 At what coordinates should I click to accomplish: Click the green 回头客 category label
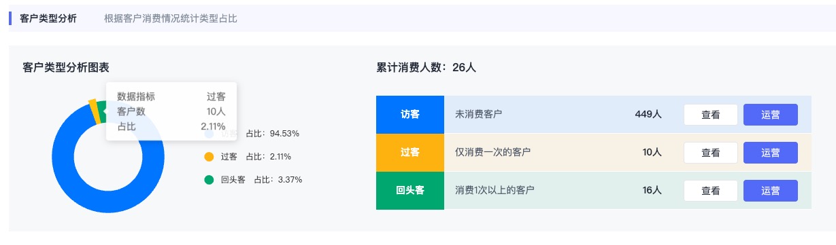coord(409,191)
